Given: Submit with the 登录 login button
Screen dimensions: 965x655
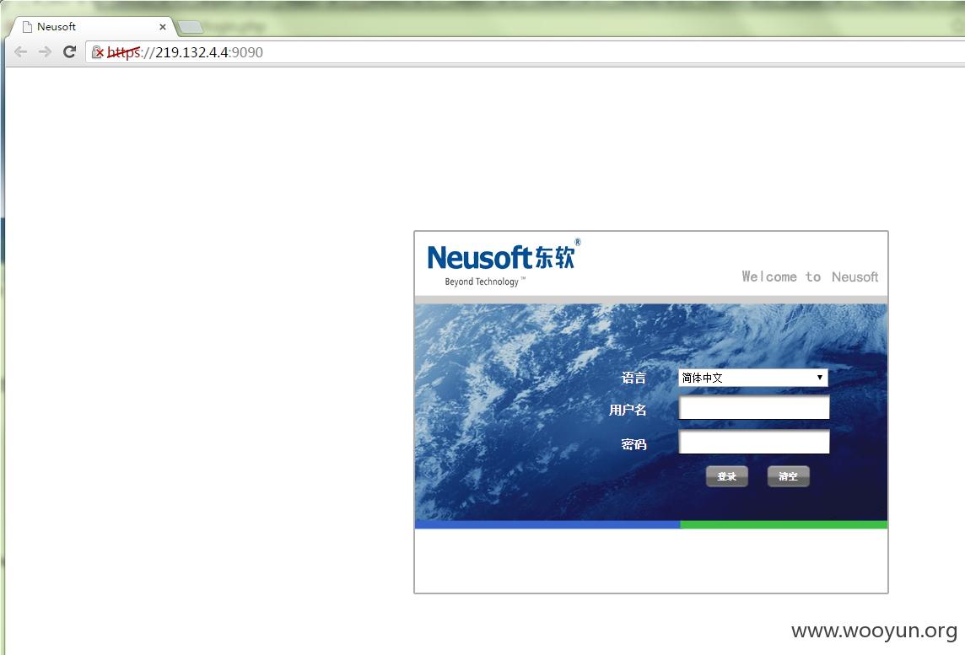Looking at the screenshot, I should (x=727, y=476).
